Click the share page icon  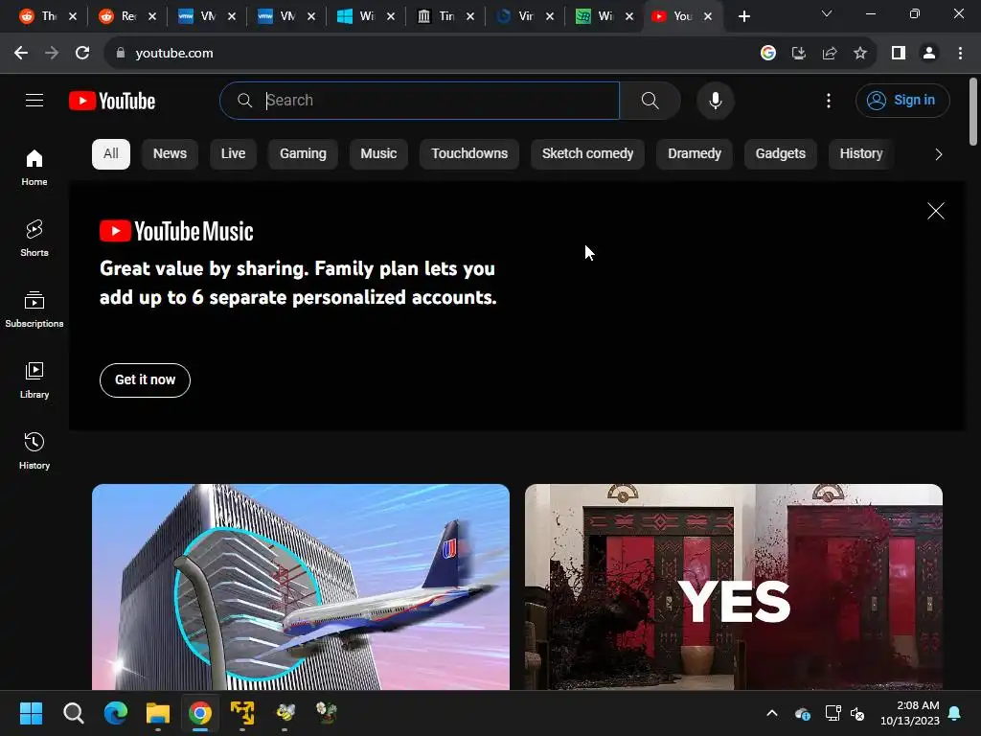(830, 54)
